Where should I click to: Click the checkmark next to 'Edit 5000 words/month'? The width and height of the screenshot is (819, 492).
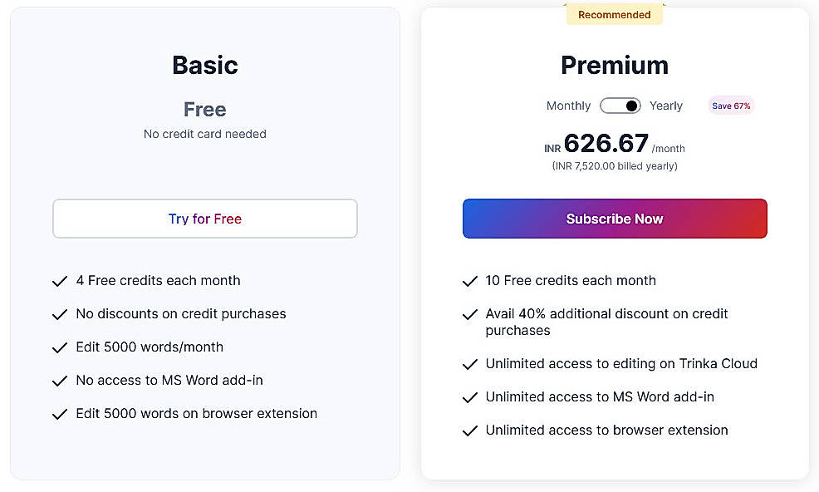(x=60, y=347)
